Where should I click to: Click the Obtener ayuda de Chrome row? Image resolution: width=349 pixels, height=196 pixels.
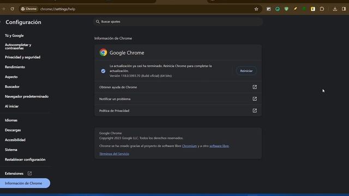178,87
